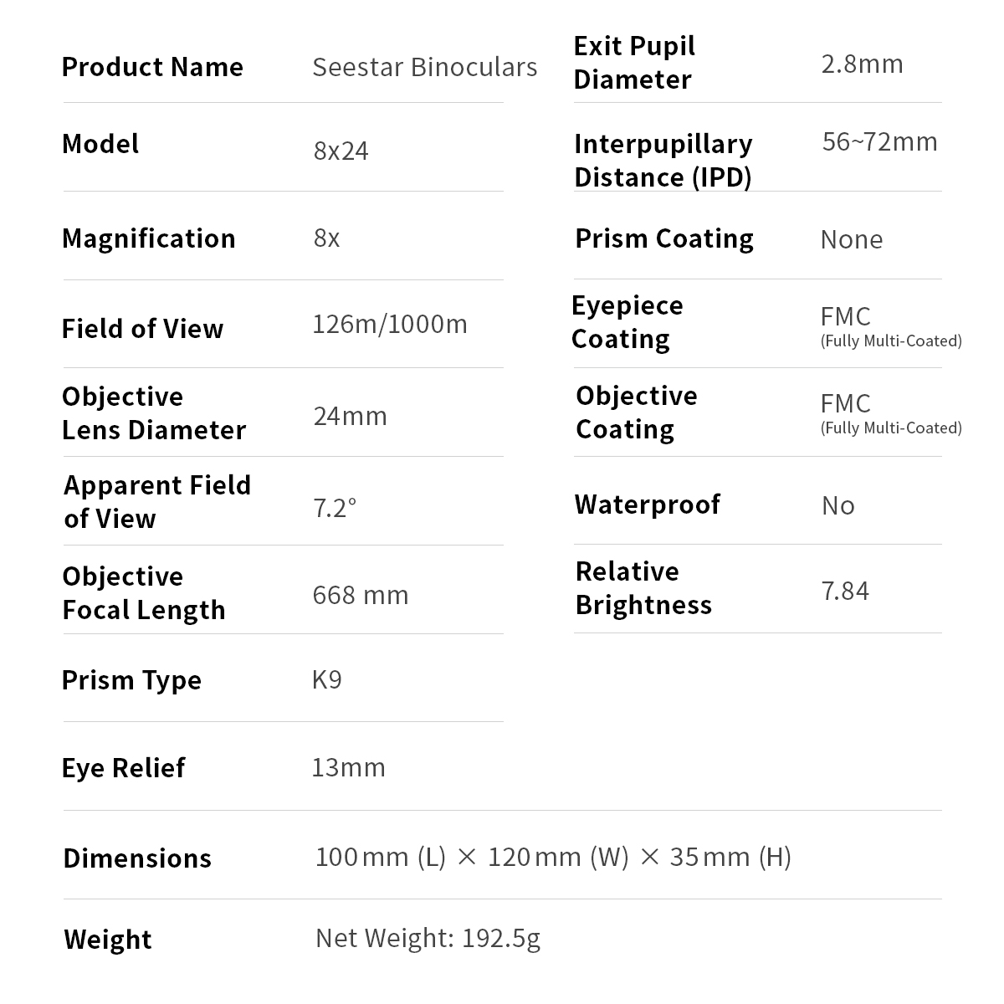Click the Objective Coating label
Image resolution: width=1004 pixels, height=1004 pixels.
click(x=636, y=412)
